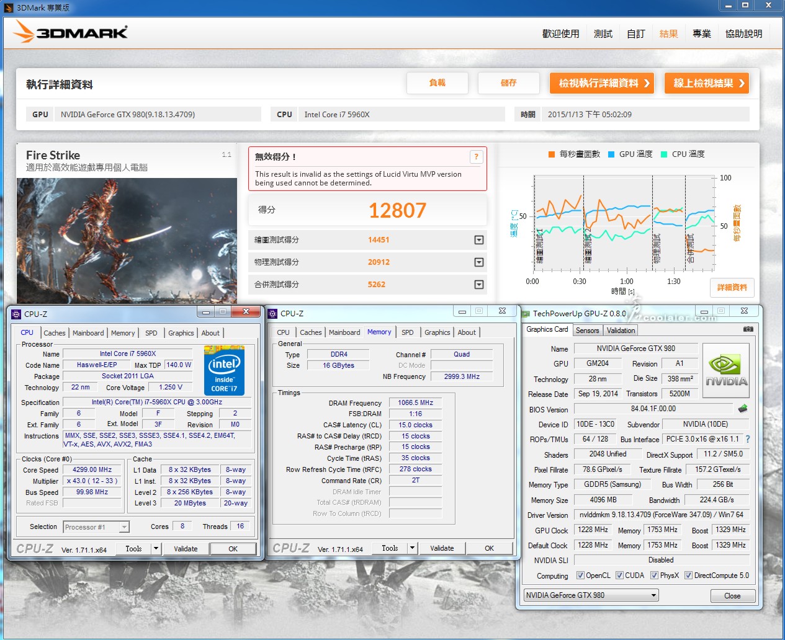
Task: Switch to the Mainboard tab in the first CPU-Z window
Action: (88, 333)
